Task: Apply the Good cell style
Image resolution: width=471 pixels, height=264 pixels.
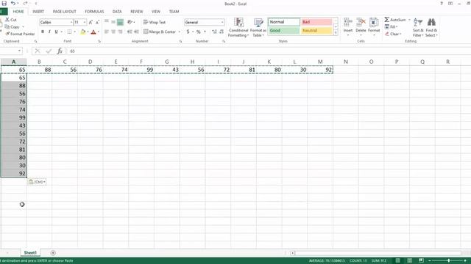Action: pos(284,31)
